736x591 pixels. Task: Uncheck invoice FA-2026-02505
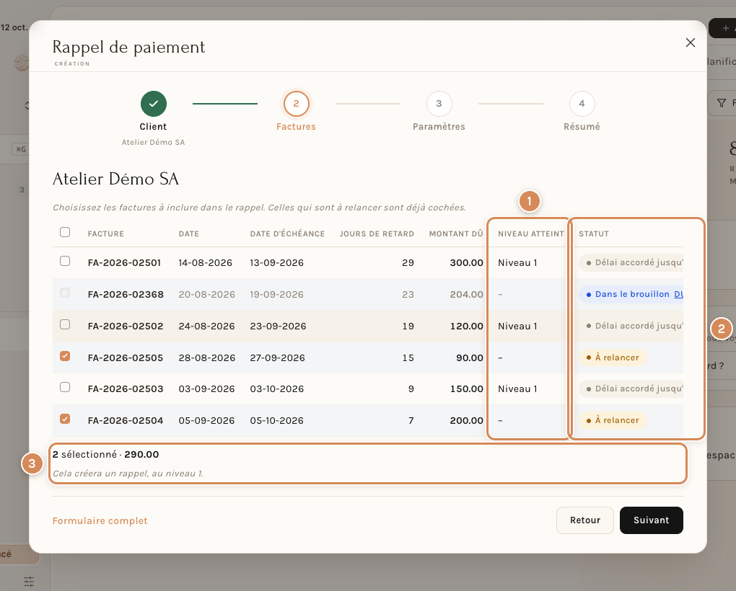click(x=65, y=356)
